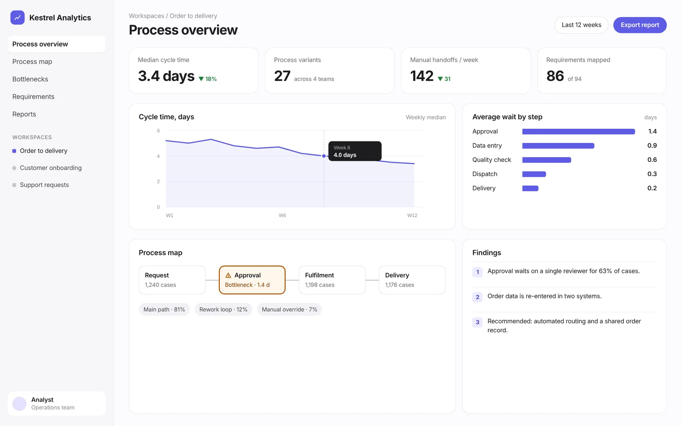The height and width of the screenshot is (426, 682).
Task: Click the Week 8 chart data point
Action: click(324, 156)
